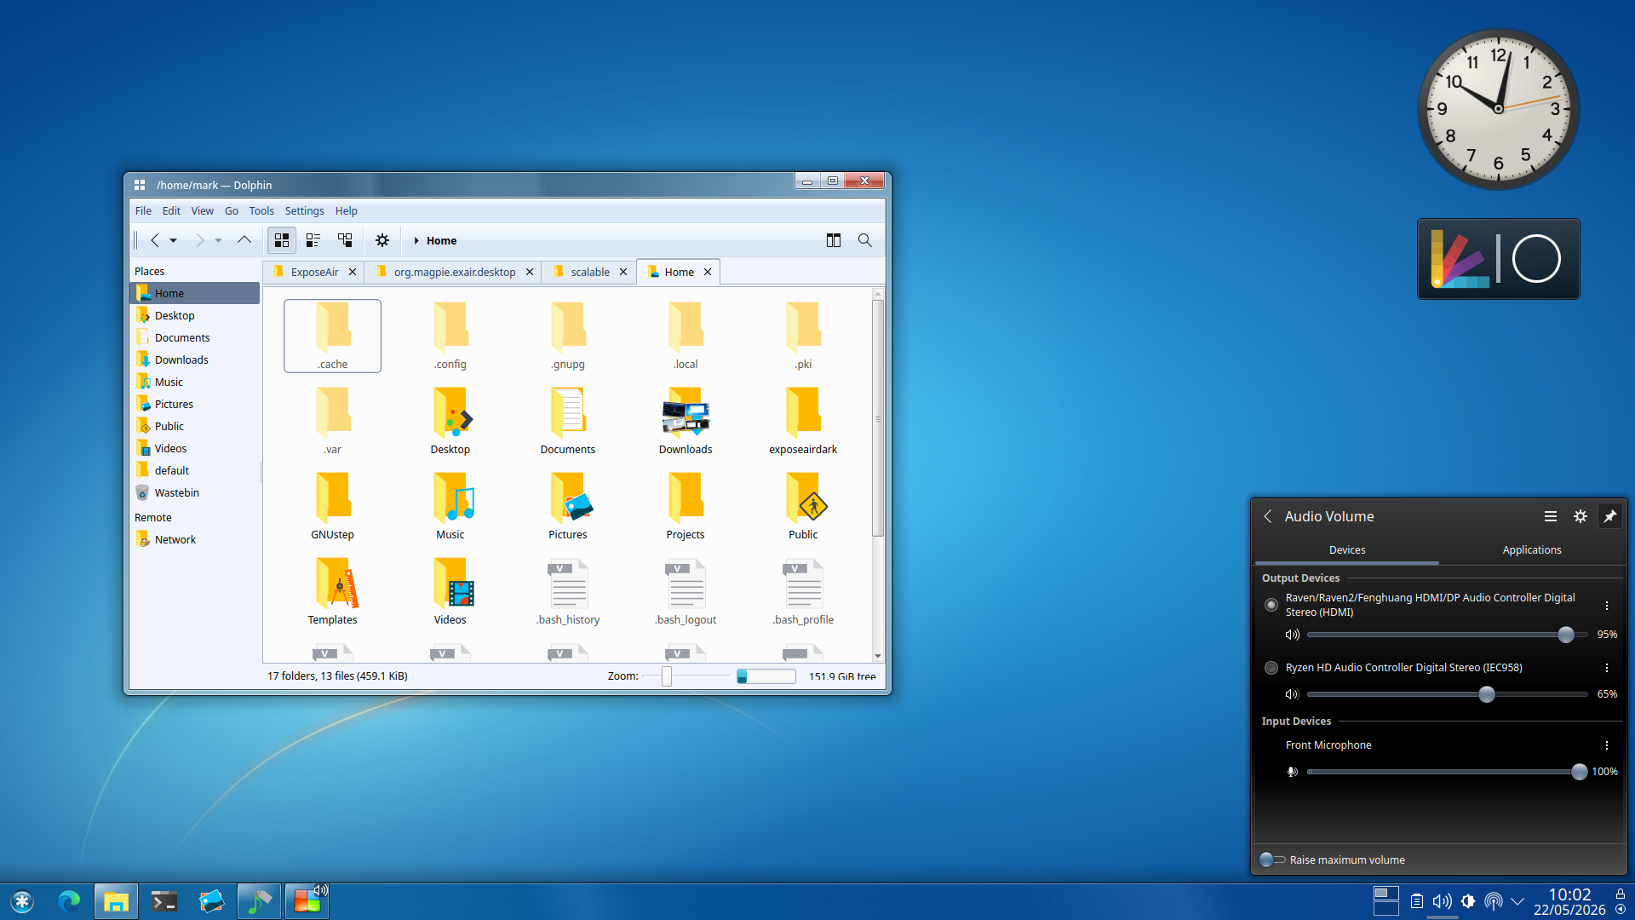
Task: Select the .bash_history file
Action: tap(568, 591)
